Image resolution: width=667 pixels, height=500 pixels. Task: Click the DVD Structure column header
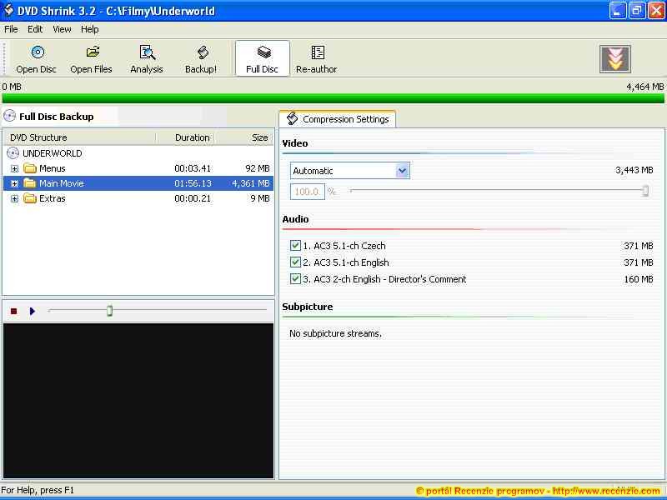click(x=80, y=137)
